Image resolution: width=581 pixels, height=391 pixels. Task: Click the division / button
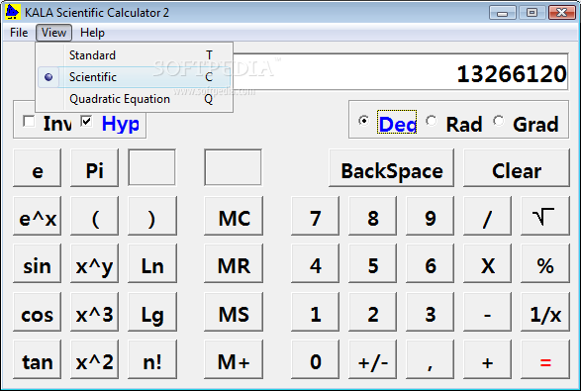click(x=487, y=216)
